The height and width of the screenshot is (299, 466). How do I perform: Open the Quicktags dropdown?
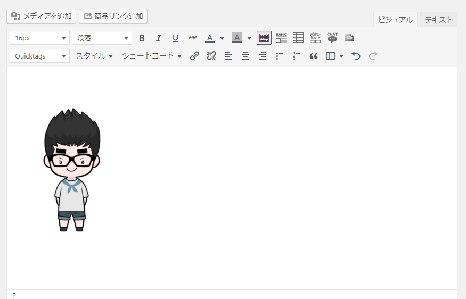tap(39, 56)
